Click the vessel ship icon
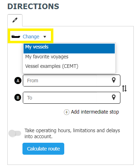 (x=16, y=37)
